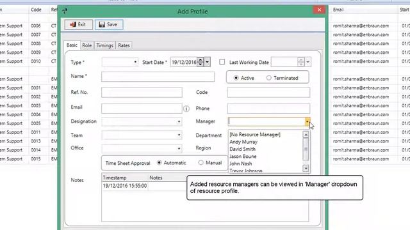This screenshot has width=410, height=230.
Task: Expand the Team dropdown
Action: (179, 135)
